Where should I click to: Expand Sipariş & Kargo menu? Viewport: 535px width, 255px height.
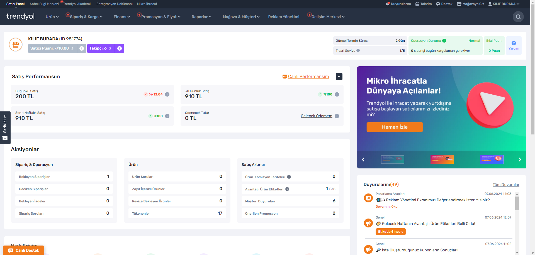pyautogui.click(x=86, y=17)
